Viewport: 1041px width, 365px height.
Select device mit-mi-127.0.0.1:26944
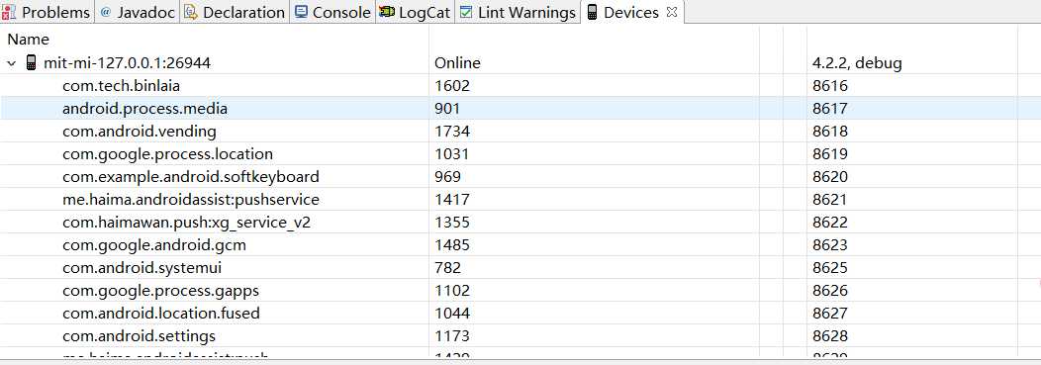pos(127,63)
